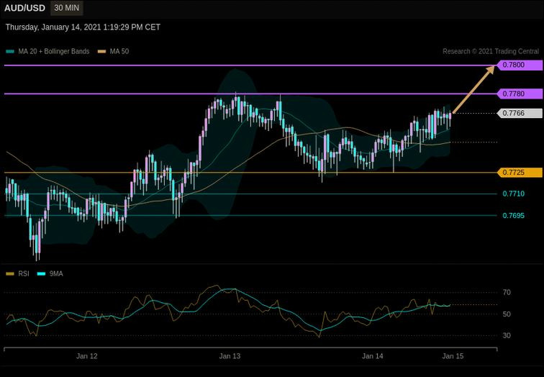Click the 0.7725 pivot price tag
This screenshot has width=544, height=377.
(520, 173)
